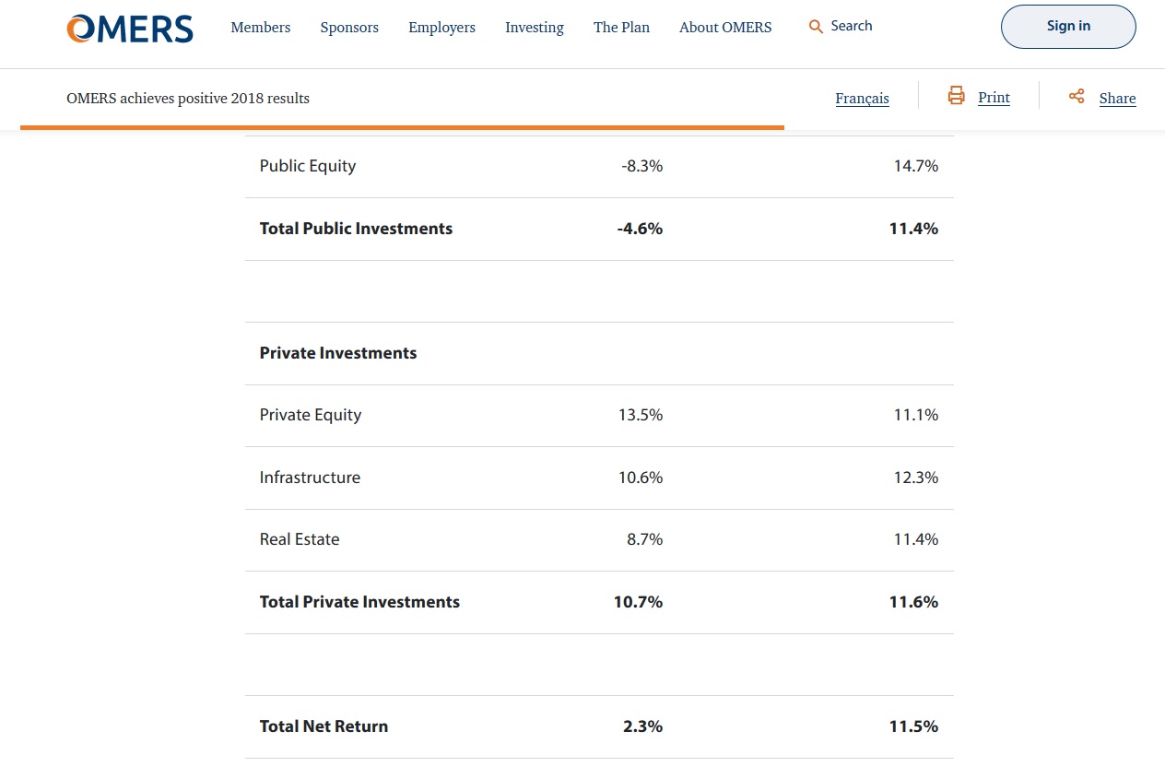Select the Private Equity table row
Screen dimensions: 1165x767
point(599,415)
